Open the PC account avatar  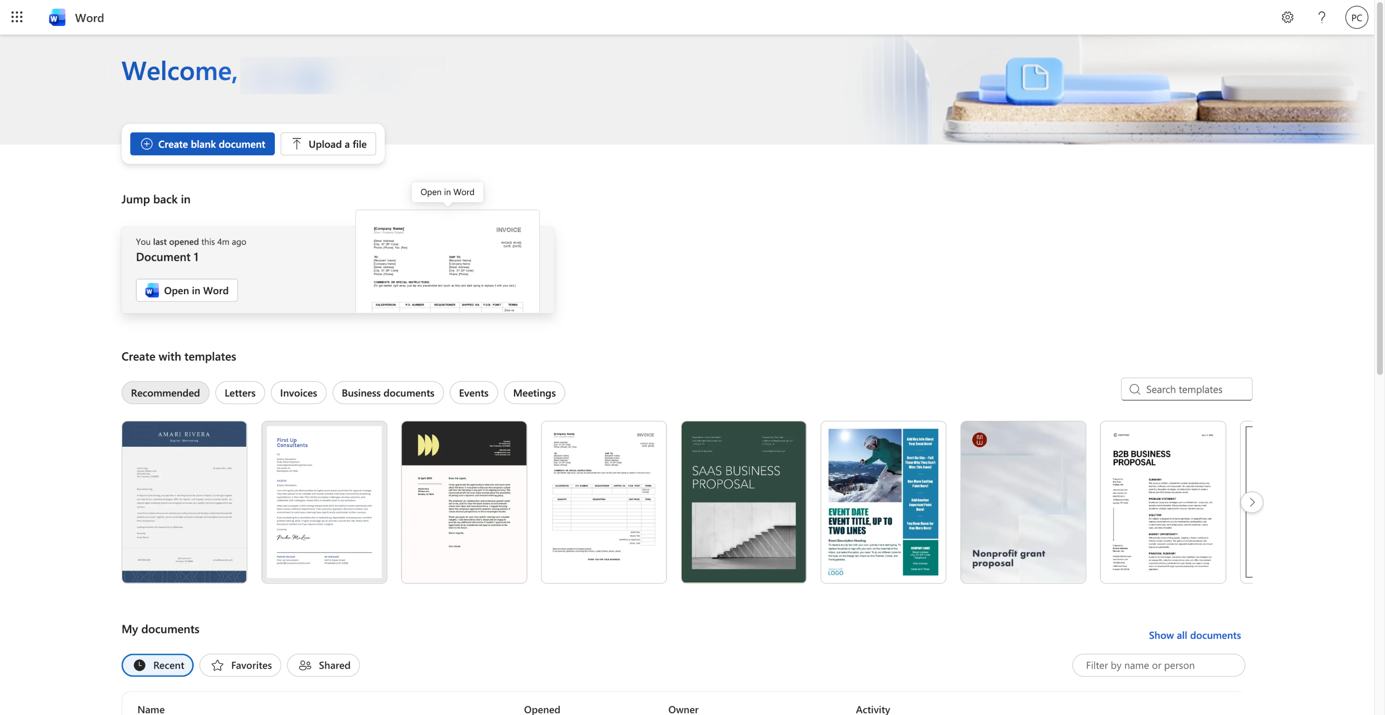point(1356,17)
